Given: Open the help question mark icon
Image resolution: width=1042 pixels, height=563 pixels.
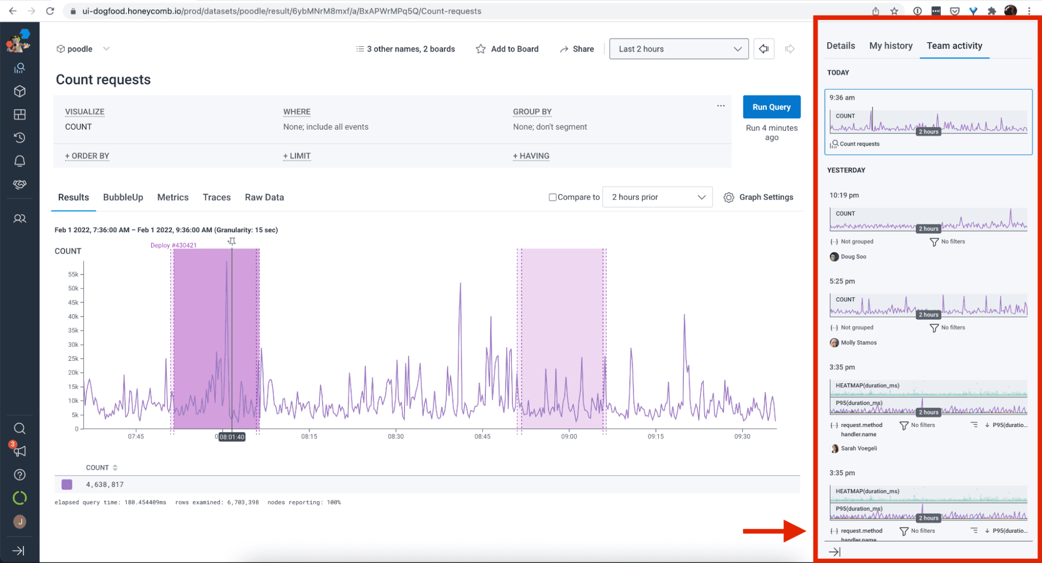Looking at the screenshot, I should click(x=19, y=475).
